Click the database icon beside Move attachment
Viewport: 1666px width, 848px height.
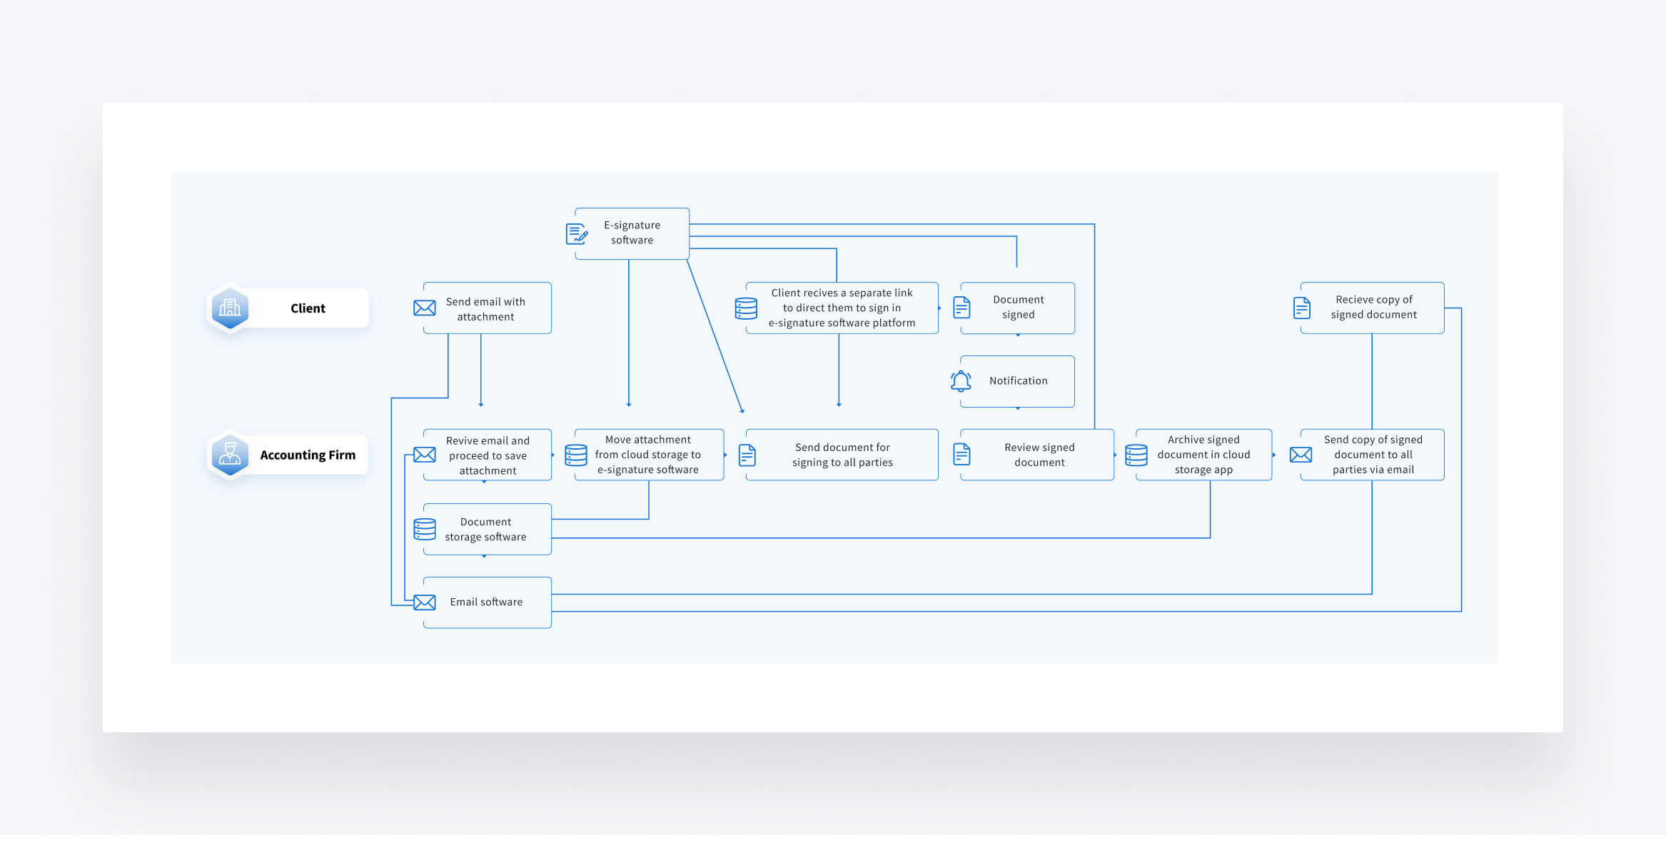pos(576,455)
